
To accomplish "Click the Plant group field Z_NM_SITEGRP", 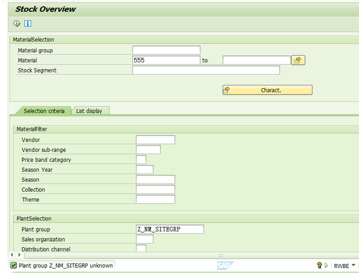I will 170,229.
